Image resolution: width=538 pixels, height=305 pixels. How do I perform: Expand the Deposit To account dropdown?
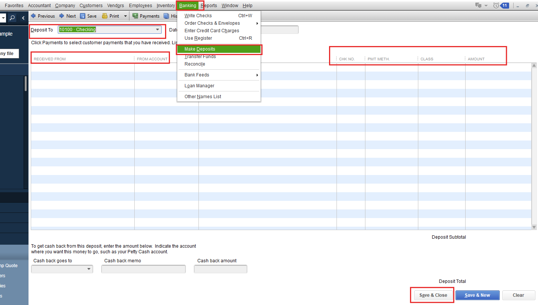[x=158, y=30]
